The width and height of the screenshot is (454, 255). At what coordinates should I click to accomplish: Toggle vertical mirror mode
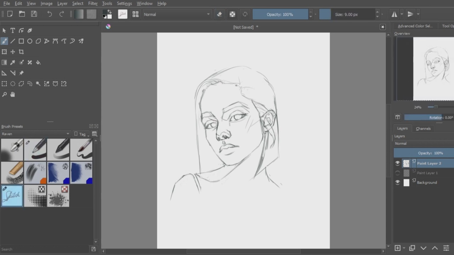(x=410, y=14)
